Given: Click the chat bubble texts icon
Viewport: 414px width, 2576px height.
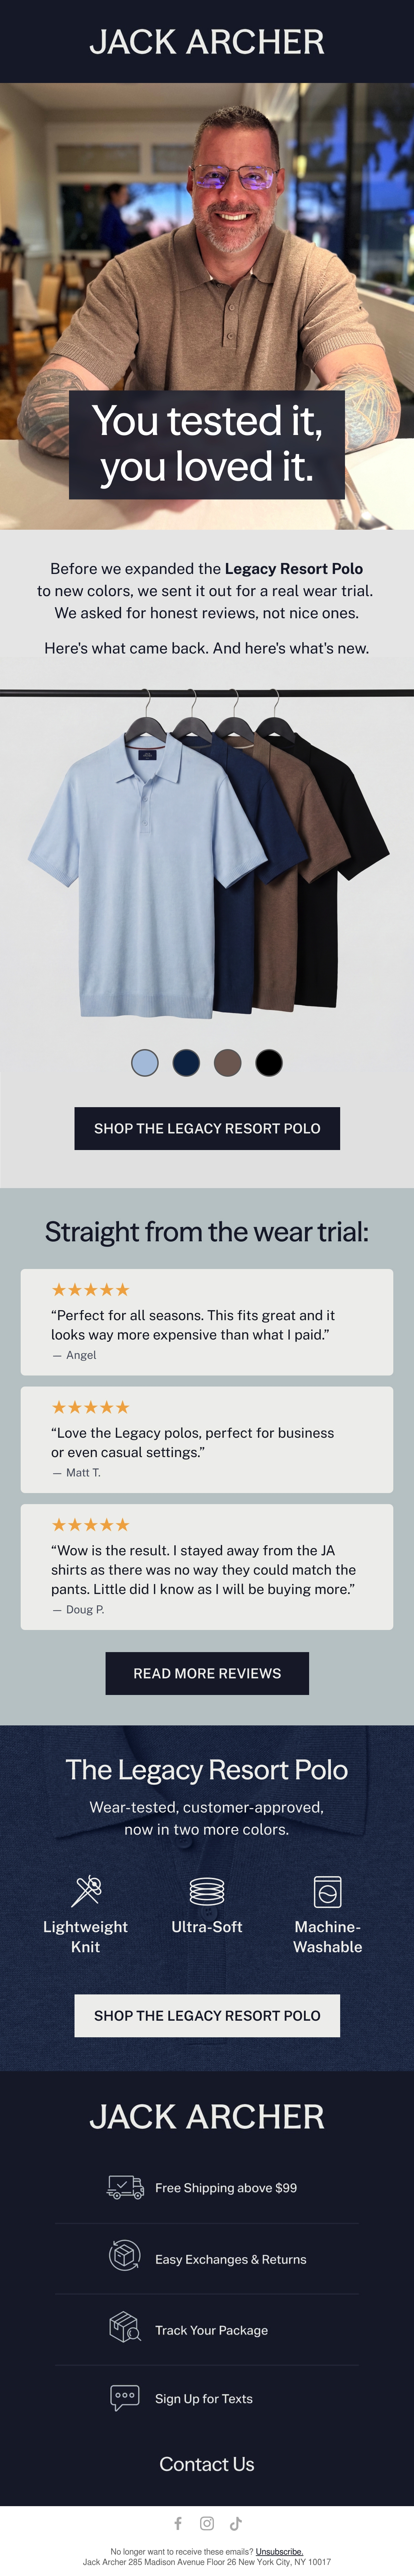Looking at the screenshot, I should (x=125, y=2396).
